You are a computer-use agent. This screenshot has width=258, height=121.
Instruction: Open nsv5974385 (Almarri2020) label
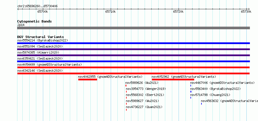tap(38, 52)
